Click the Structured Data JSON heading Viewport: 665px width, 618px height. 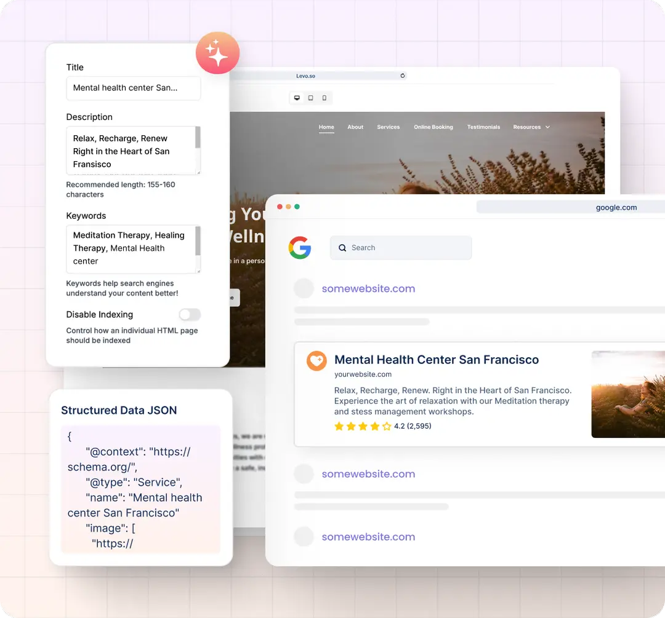[x=119, y=410]
